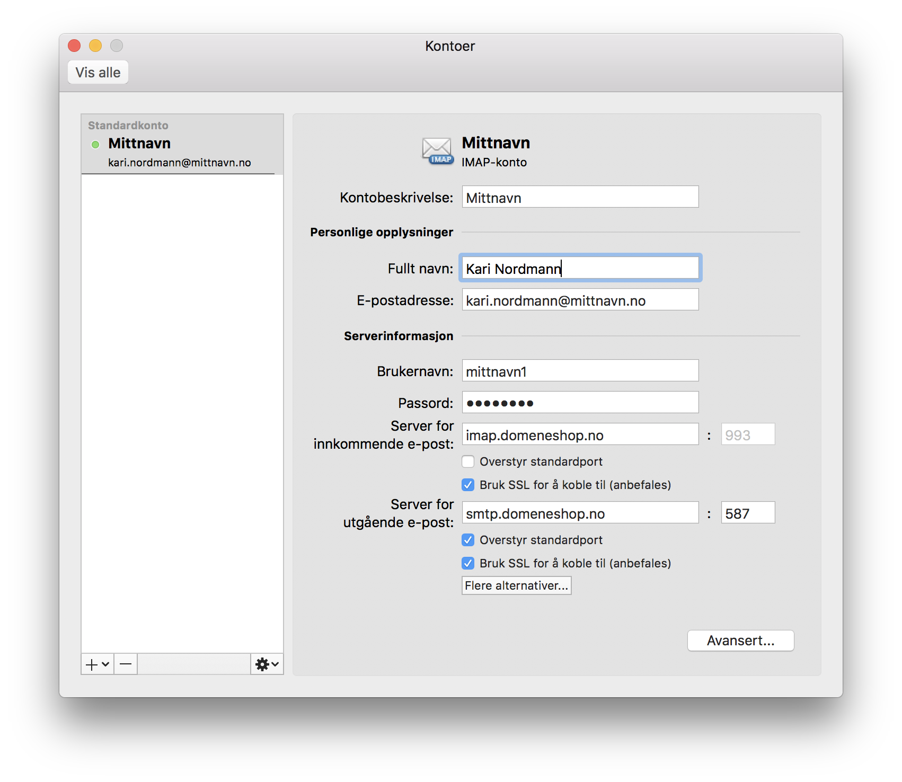Screen dimensions: 902x782
Task: Open the Avansert settings button
Action: click(740, 641)
